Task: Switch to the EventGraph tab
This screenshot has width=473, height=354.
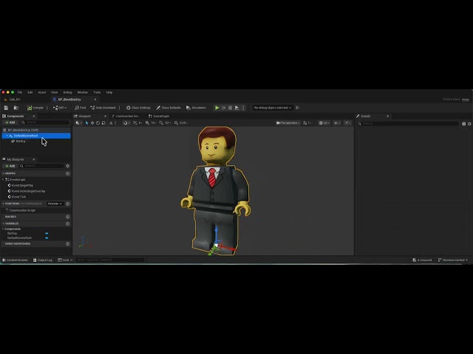Action: [x=159, y=117]
